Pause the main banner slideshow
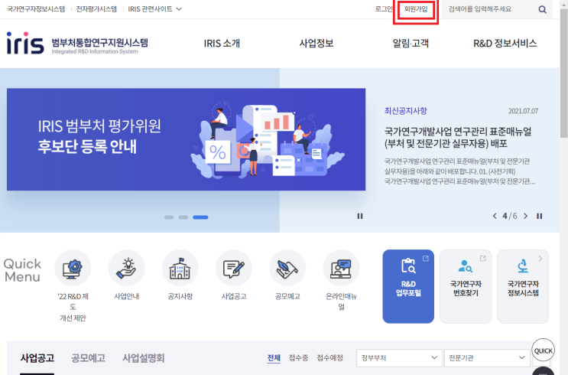The height and width of the screenshot is (375, 568). tap(360, 216)
